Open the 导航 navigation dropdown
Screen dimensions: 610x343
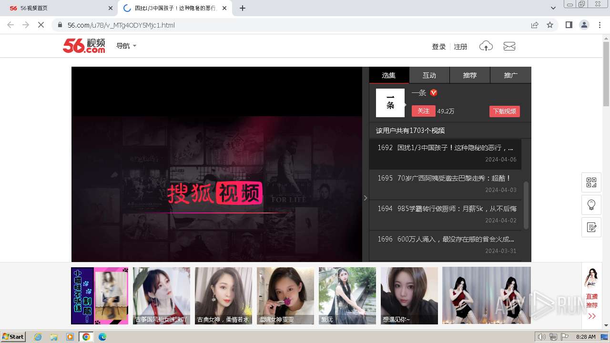coord(126,46)
